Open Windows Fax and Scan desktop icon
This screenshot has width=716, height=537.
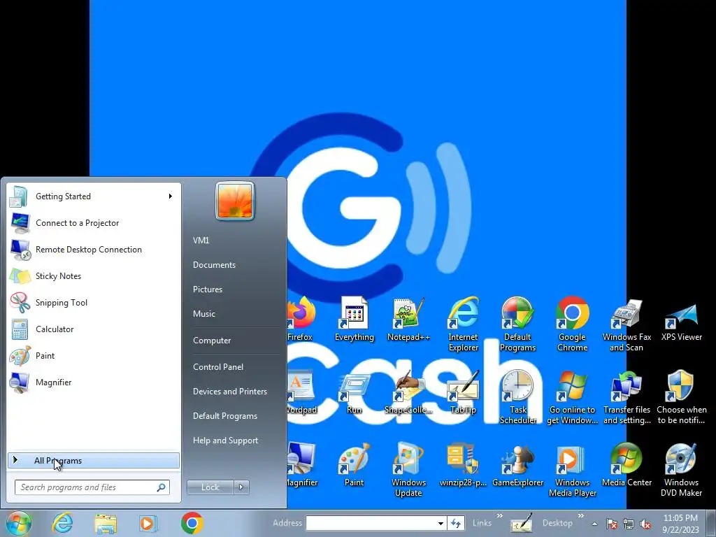tap(626, 324)
